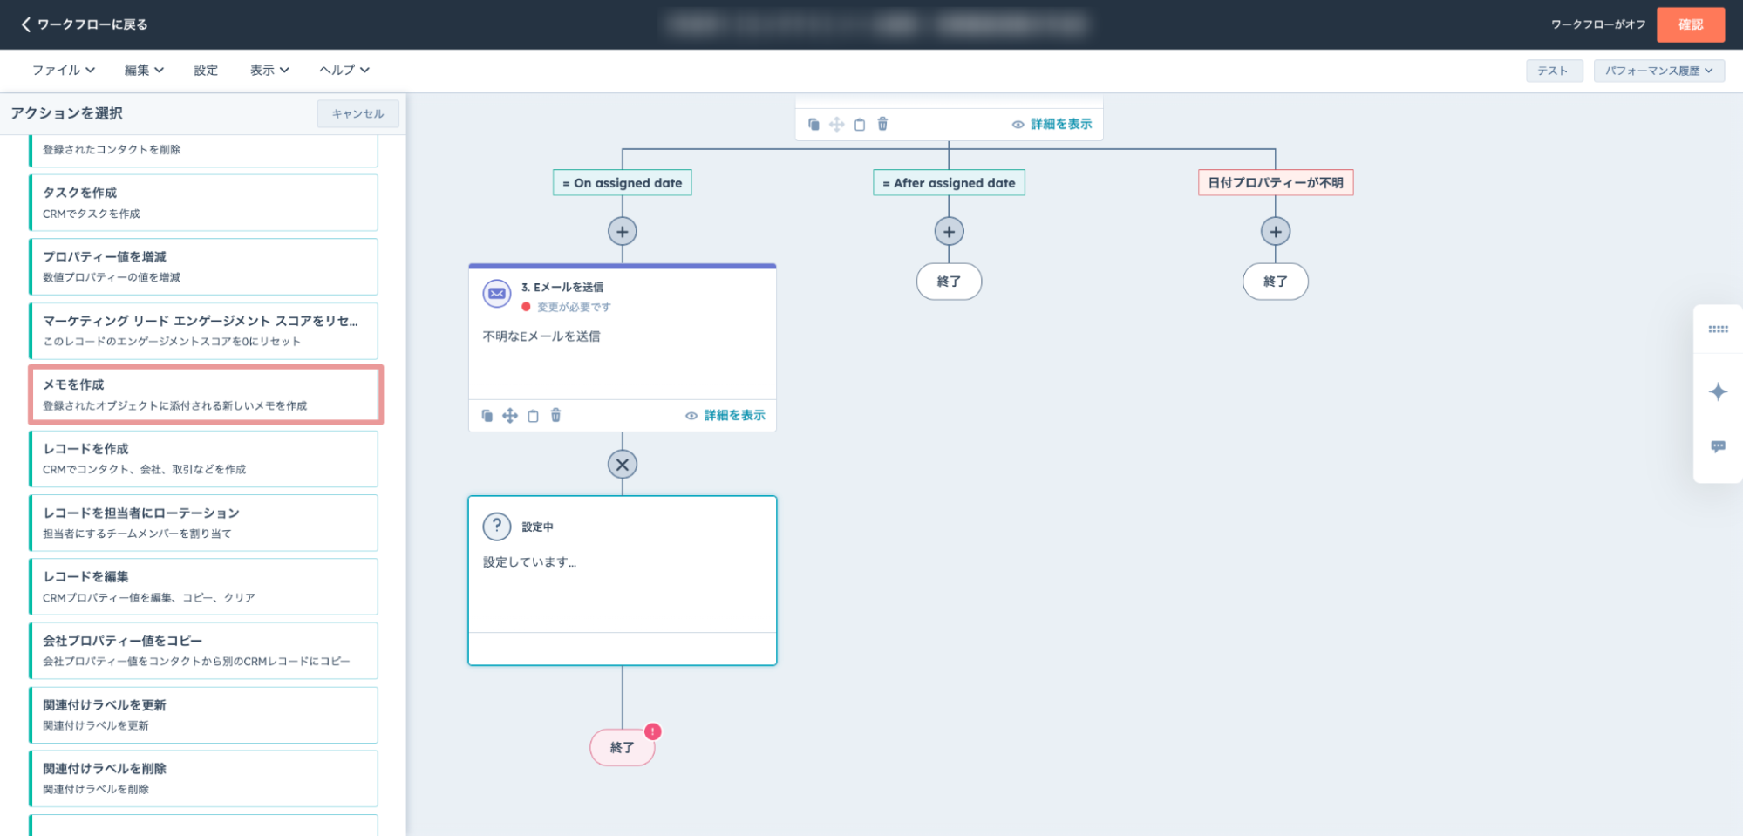Click clipboard icon on top branch card

860,125
